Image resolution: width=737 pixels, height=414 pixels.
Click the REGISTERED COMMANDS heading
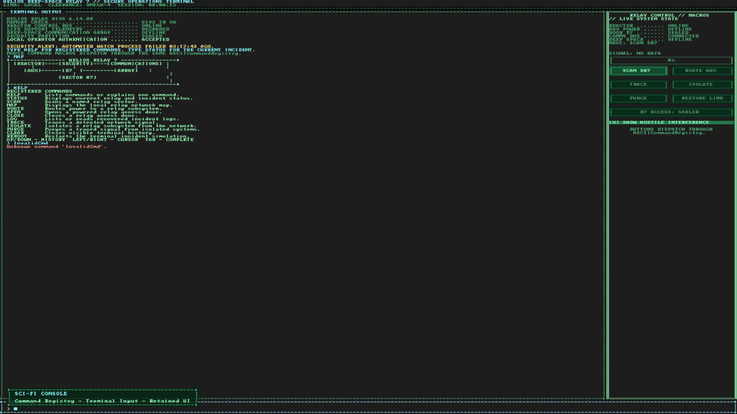point(39,91)
